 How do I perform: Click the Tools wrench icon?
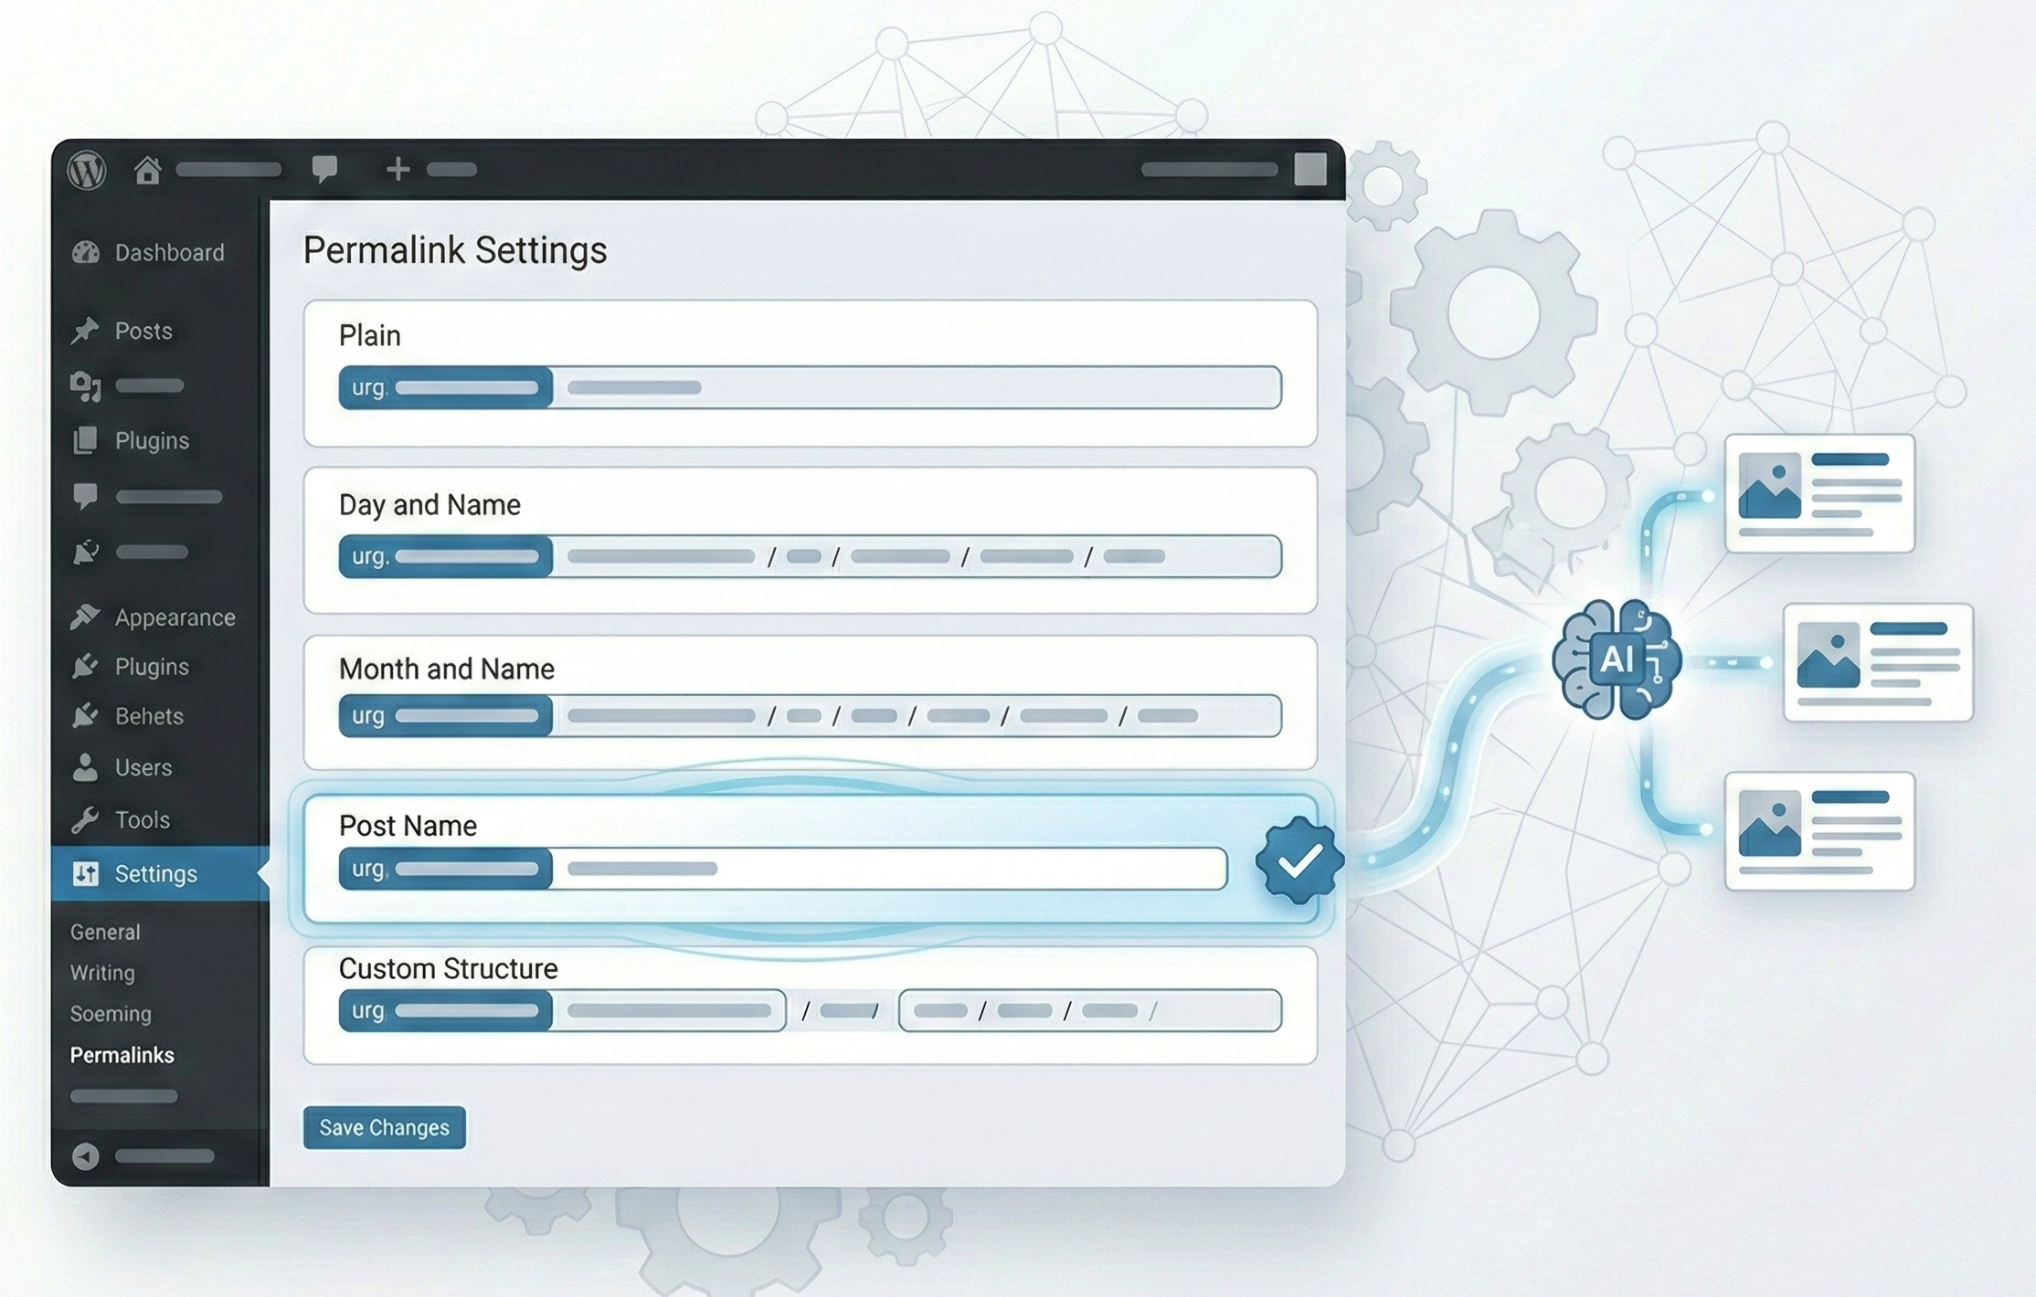[86, 820]
